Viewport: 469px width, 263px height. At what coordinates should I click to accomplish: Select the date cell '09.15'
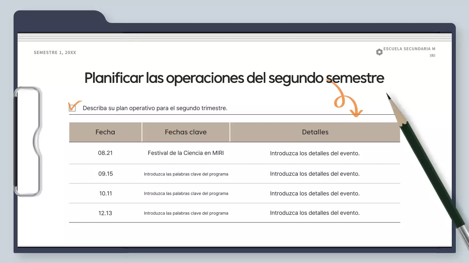[x=106, y=174]
